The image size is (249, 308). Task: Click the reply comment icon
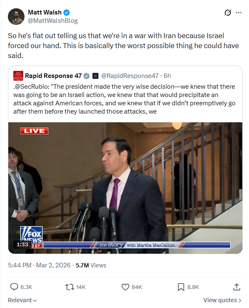14,287
